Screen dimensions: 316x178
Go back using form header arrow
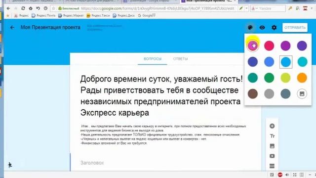coord(12,28)
